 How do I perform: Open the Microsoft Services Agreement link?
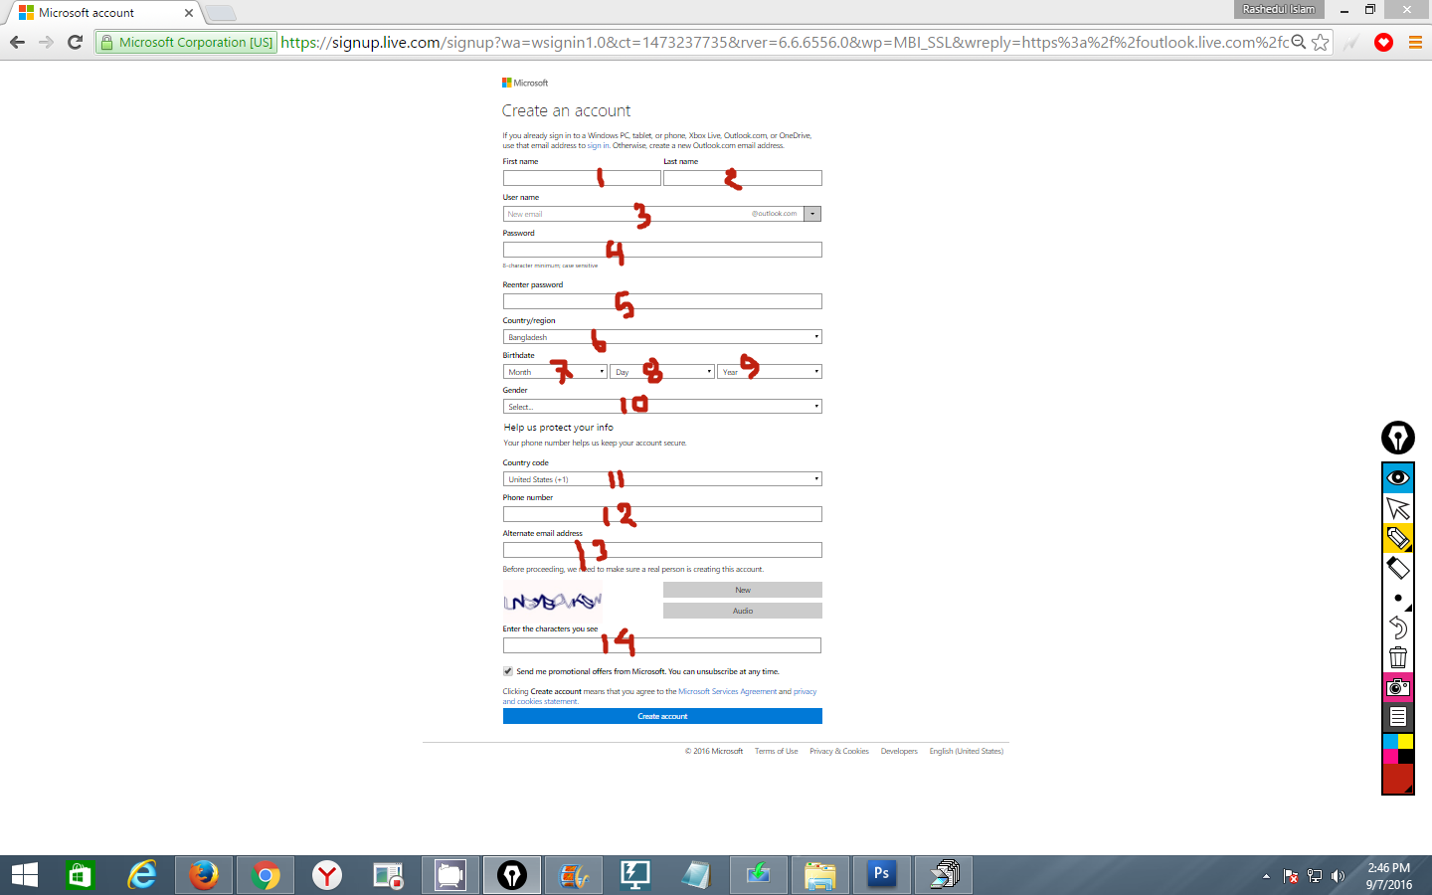pyautogui.click(x=727, y=691)
